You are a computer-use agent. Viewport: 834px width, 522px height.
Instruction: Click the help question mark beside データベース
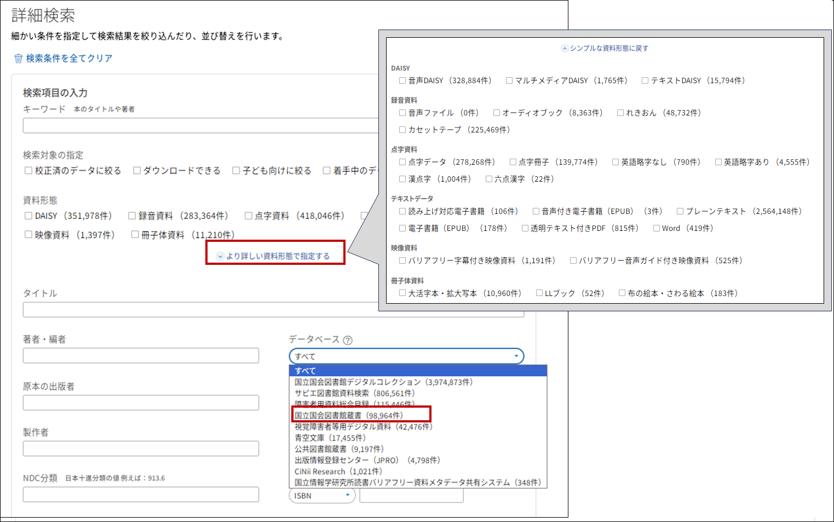coord(348,340)
